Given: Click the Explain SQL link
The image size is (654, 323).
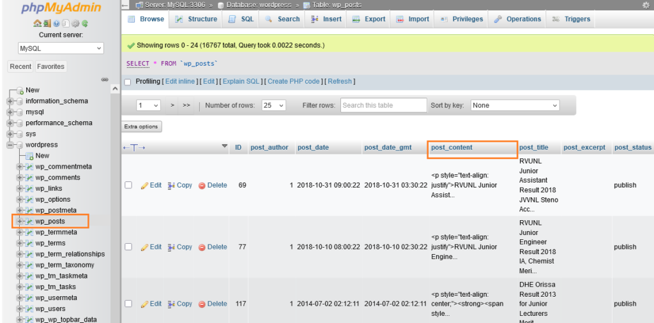Looking at the screenshot, I should (x=241, y=82).
